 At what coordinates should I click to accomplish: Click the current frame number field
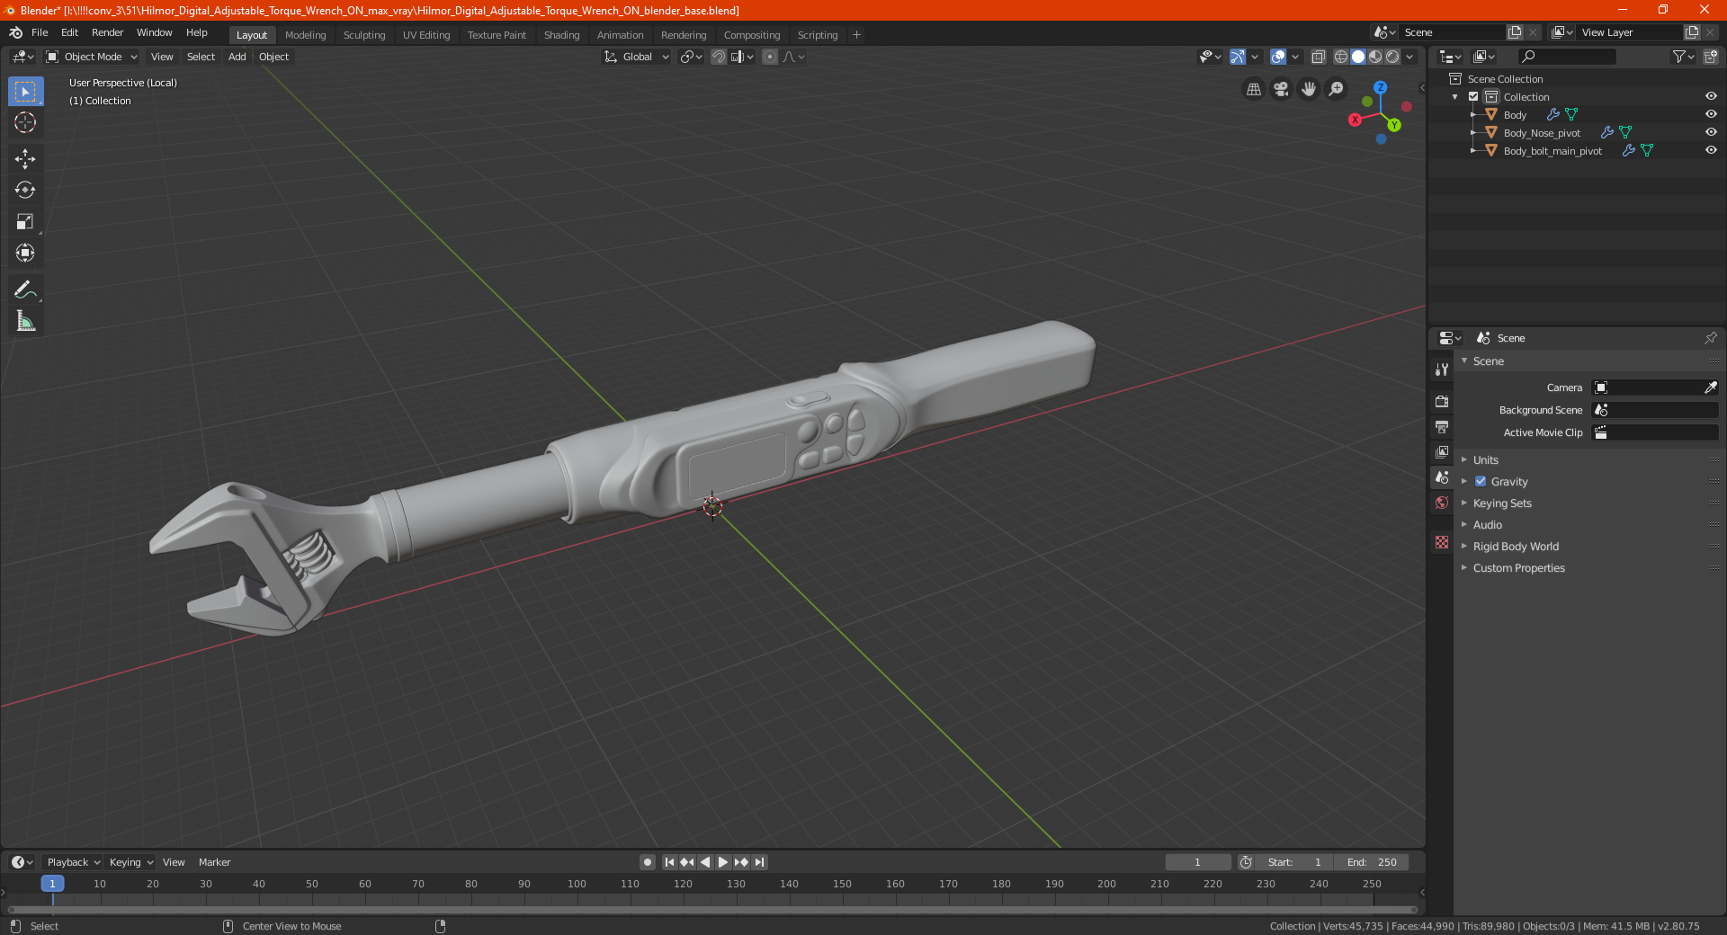click(x=1197, y=862)
